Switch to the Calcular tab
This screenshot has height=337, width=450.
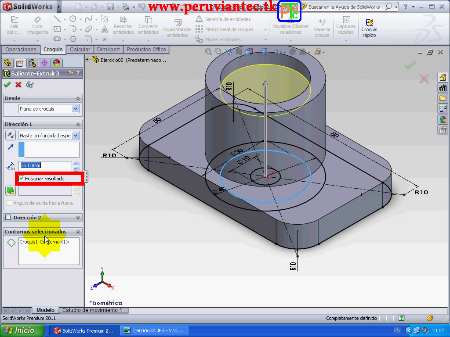[x=80, y=49]
